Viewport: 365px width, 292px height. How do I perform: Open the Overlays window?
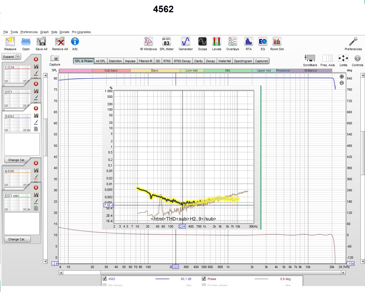[233, 42]
